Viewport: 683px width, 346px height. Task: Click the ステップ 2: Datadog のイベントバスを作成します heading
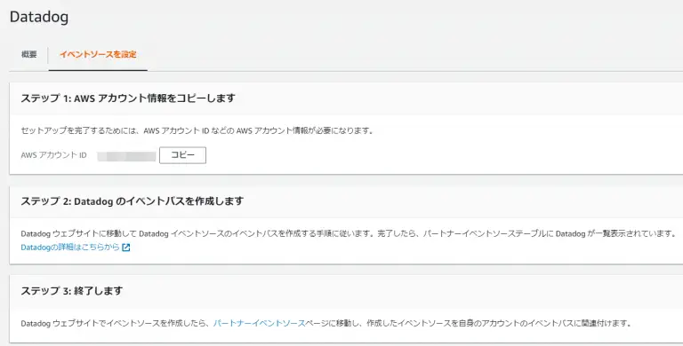[132, 201]
